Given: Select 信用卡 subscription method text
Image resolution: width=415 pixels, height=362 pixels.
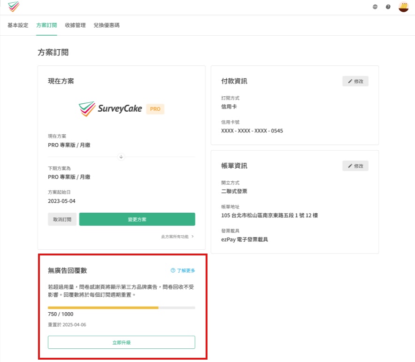Looking at the screenshot, I should tap(229, 107).
